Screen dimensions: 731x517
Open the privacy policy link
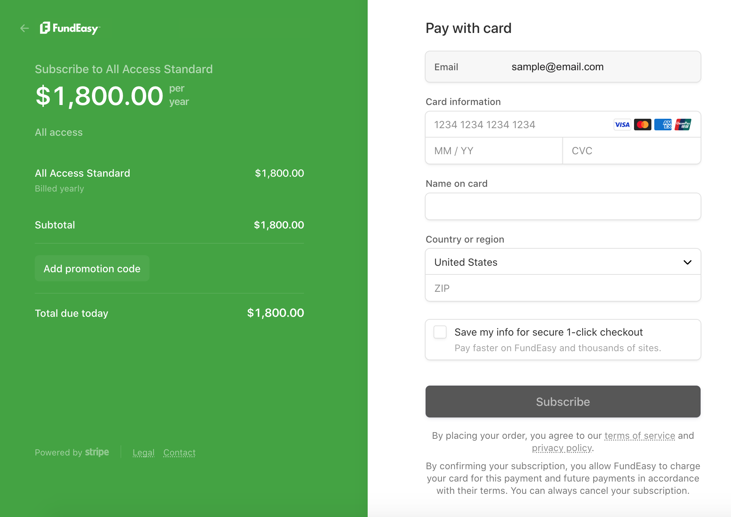click(x=562, y=448)
